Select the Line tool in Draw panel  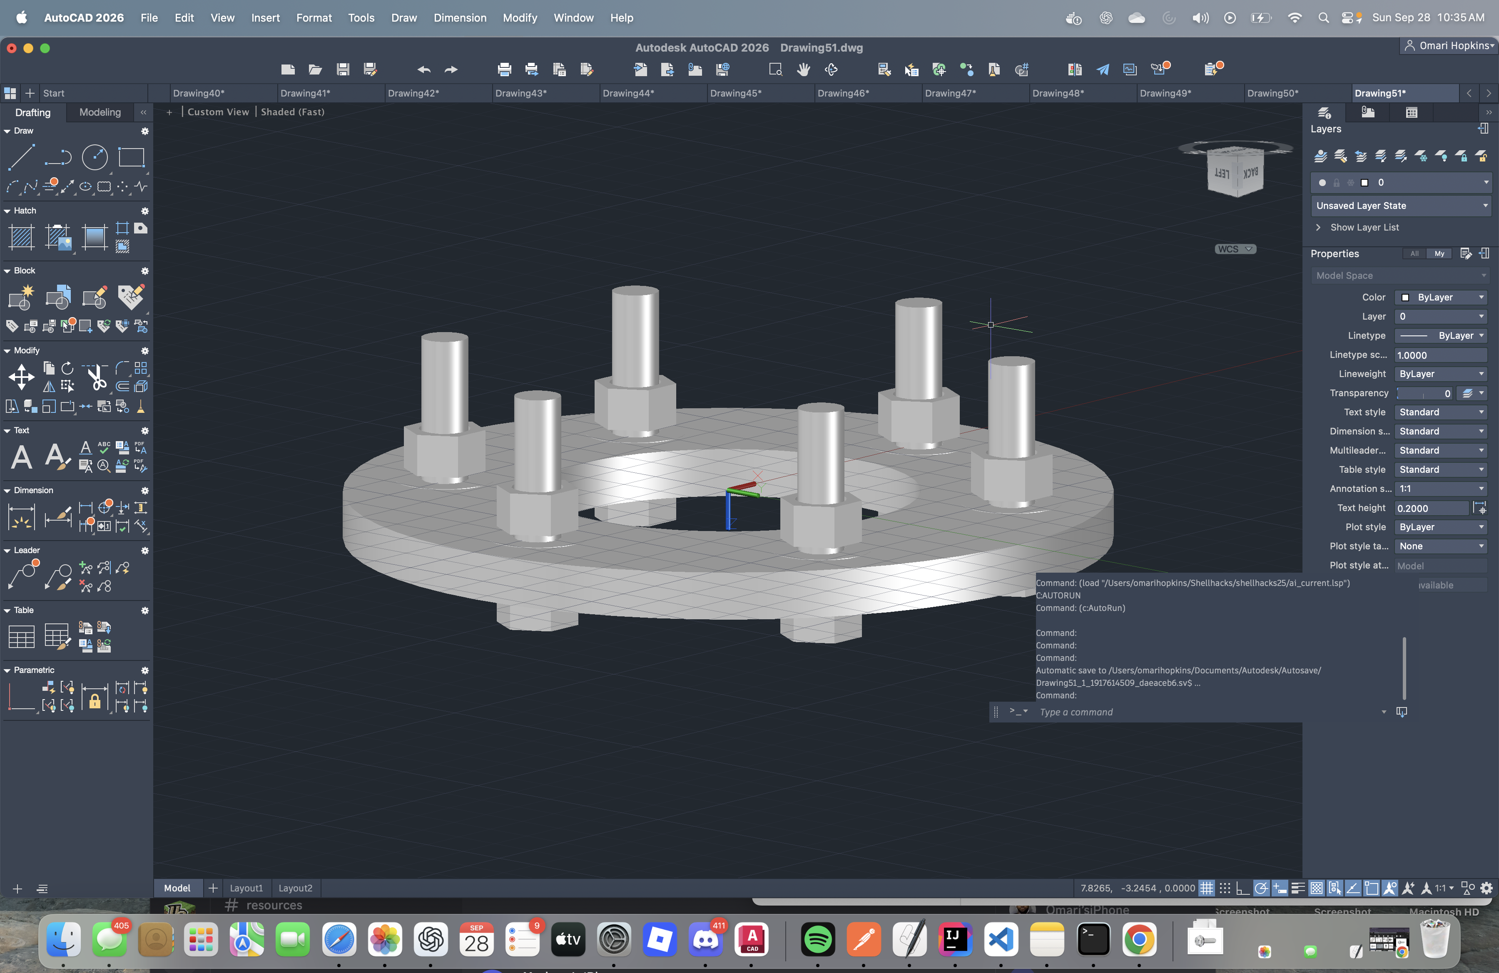point(21,157)
